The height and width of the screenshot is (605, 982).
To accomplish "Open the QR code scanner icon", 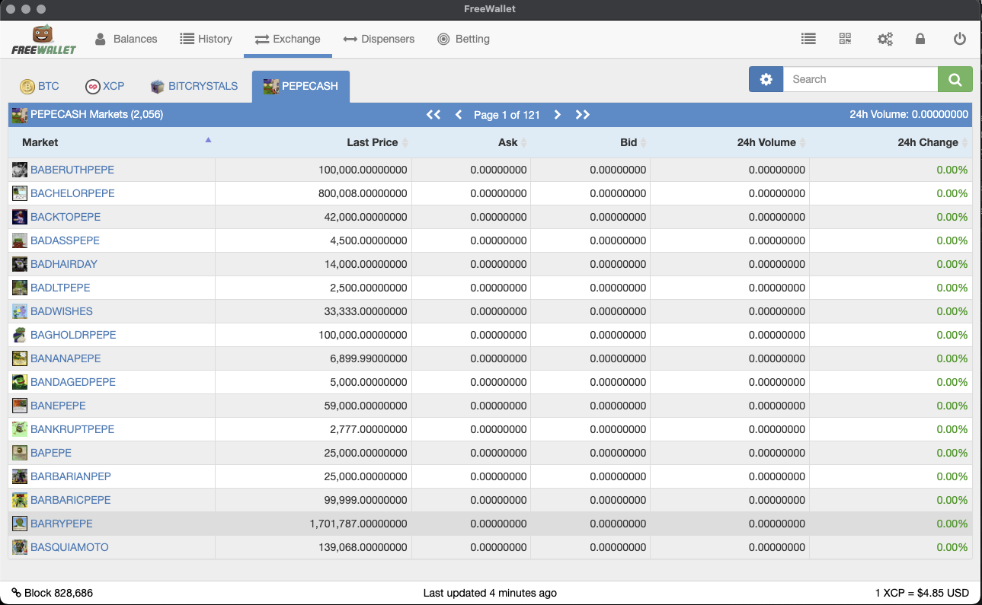I will [x=845, y=39].
